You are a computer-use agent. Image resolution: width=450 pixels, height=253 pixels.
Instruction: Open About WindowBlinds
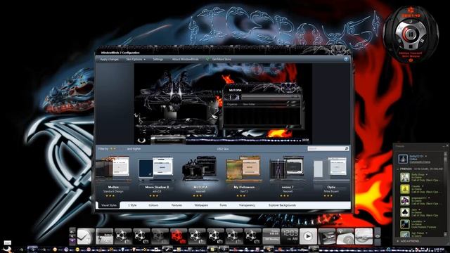pos(185,59)
